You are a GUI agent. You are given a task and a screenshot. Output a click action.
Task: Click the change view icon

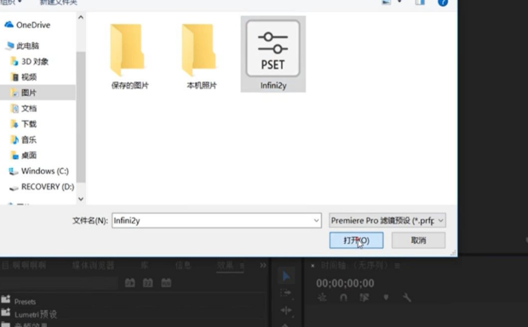click(387, 2)
